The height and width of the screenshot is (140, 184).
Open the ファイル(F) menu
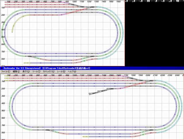point(5,71)
